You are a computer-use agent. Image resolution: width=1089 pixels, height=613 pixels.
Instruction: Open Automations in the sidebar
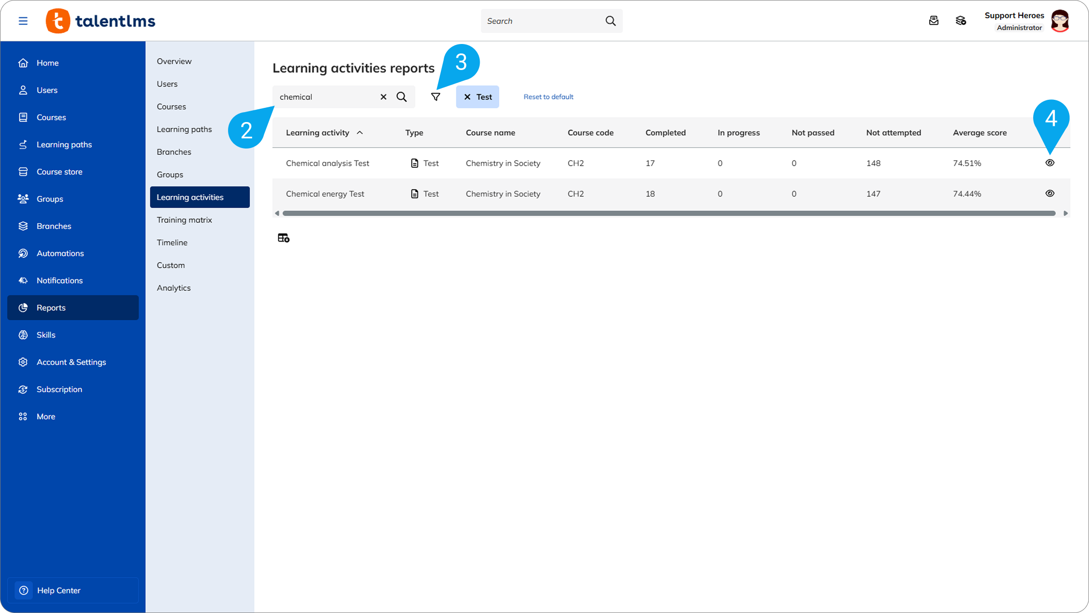(x=73, y=253)
